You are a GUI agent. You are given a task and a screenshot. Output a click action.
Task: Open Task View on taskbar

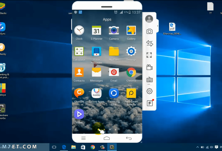pyautogui.click(x=54, y=147)
